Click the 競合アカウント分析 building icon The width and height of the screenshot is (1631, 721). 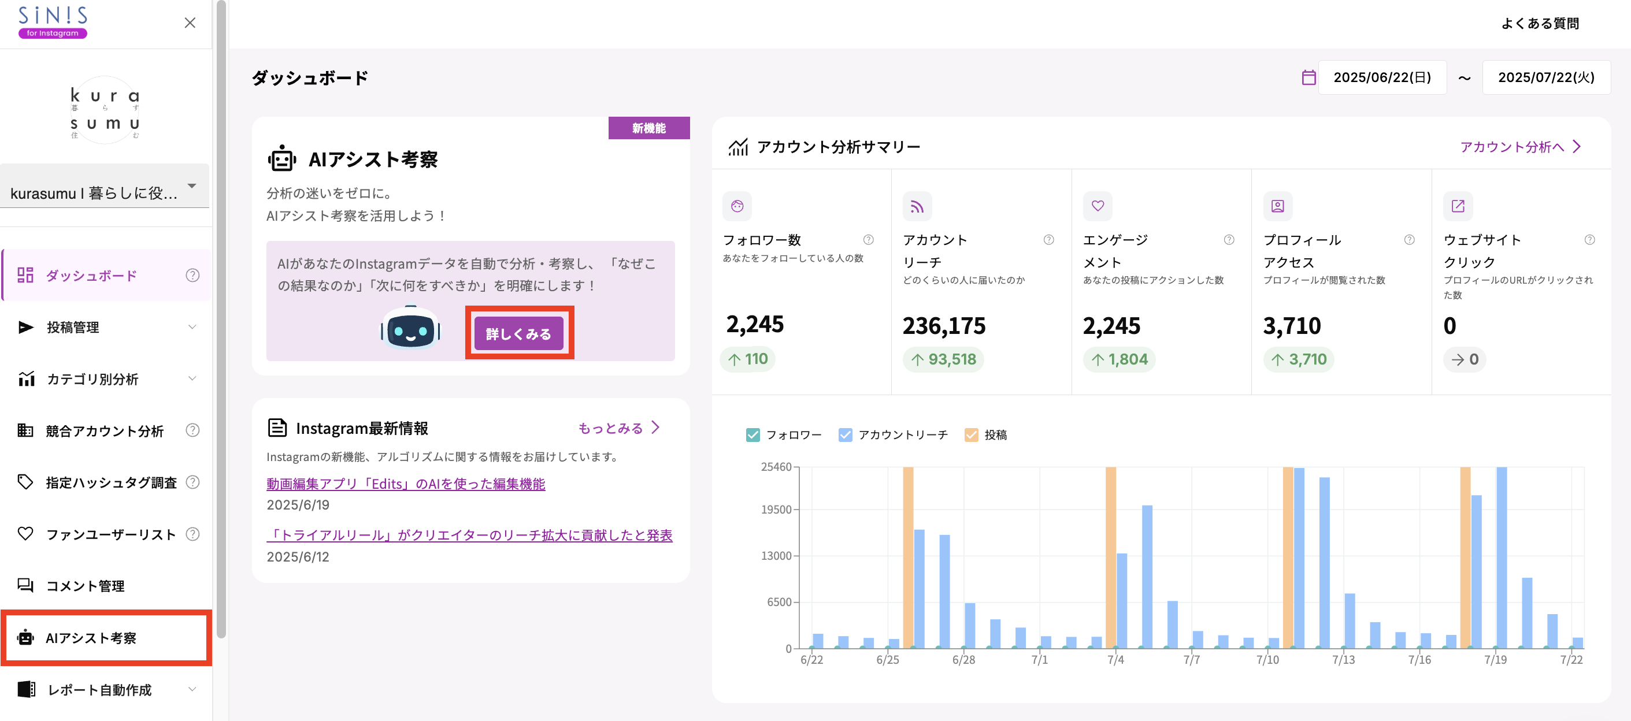25,430
